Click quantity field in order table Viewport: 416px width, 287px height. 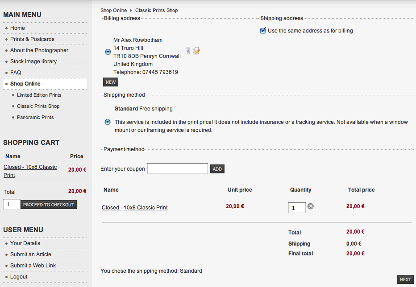pos(297,208)
